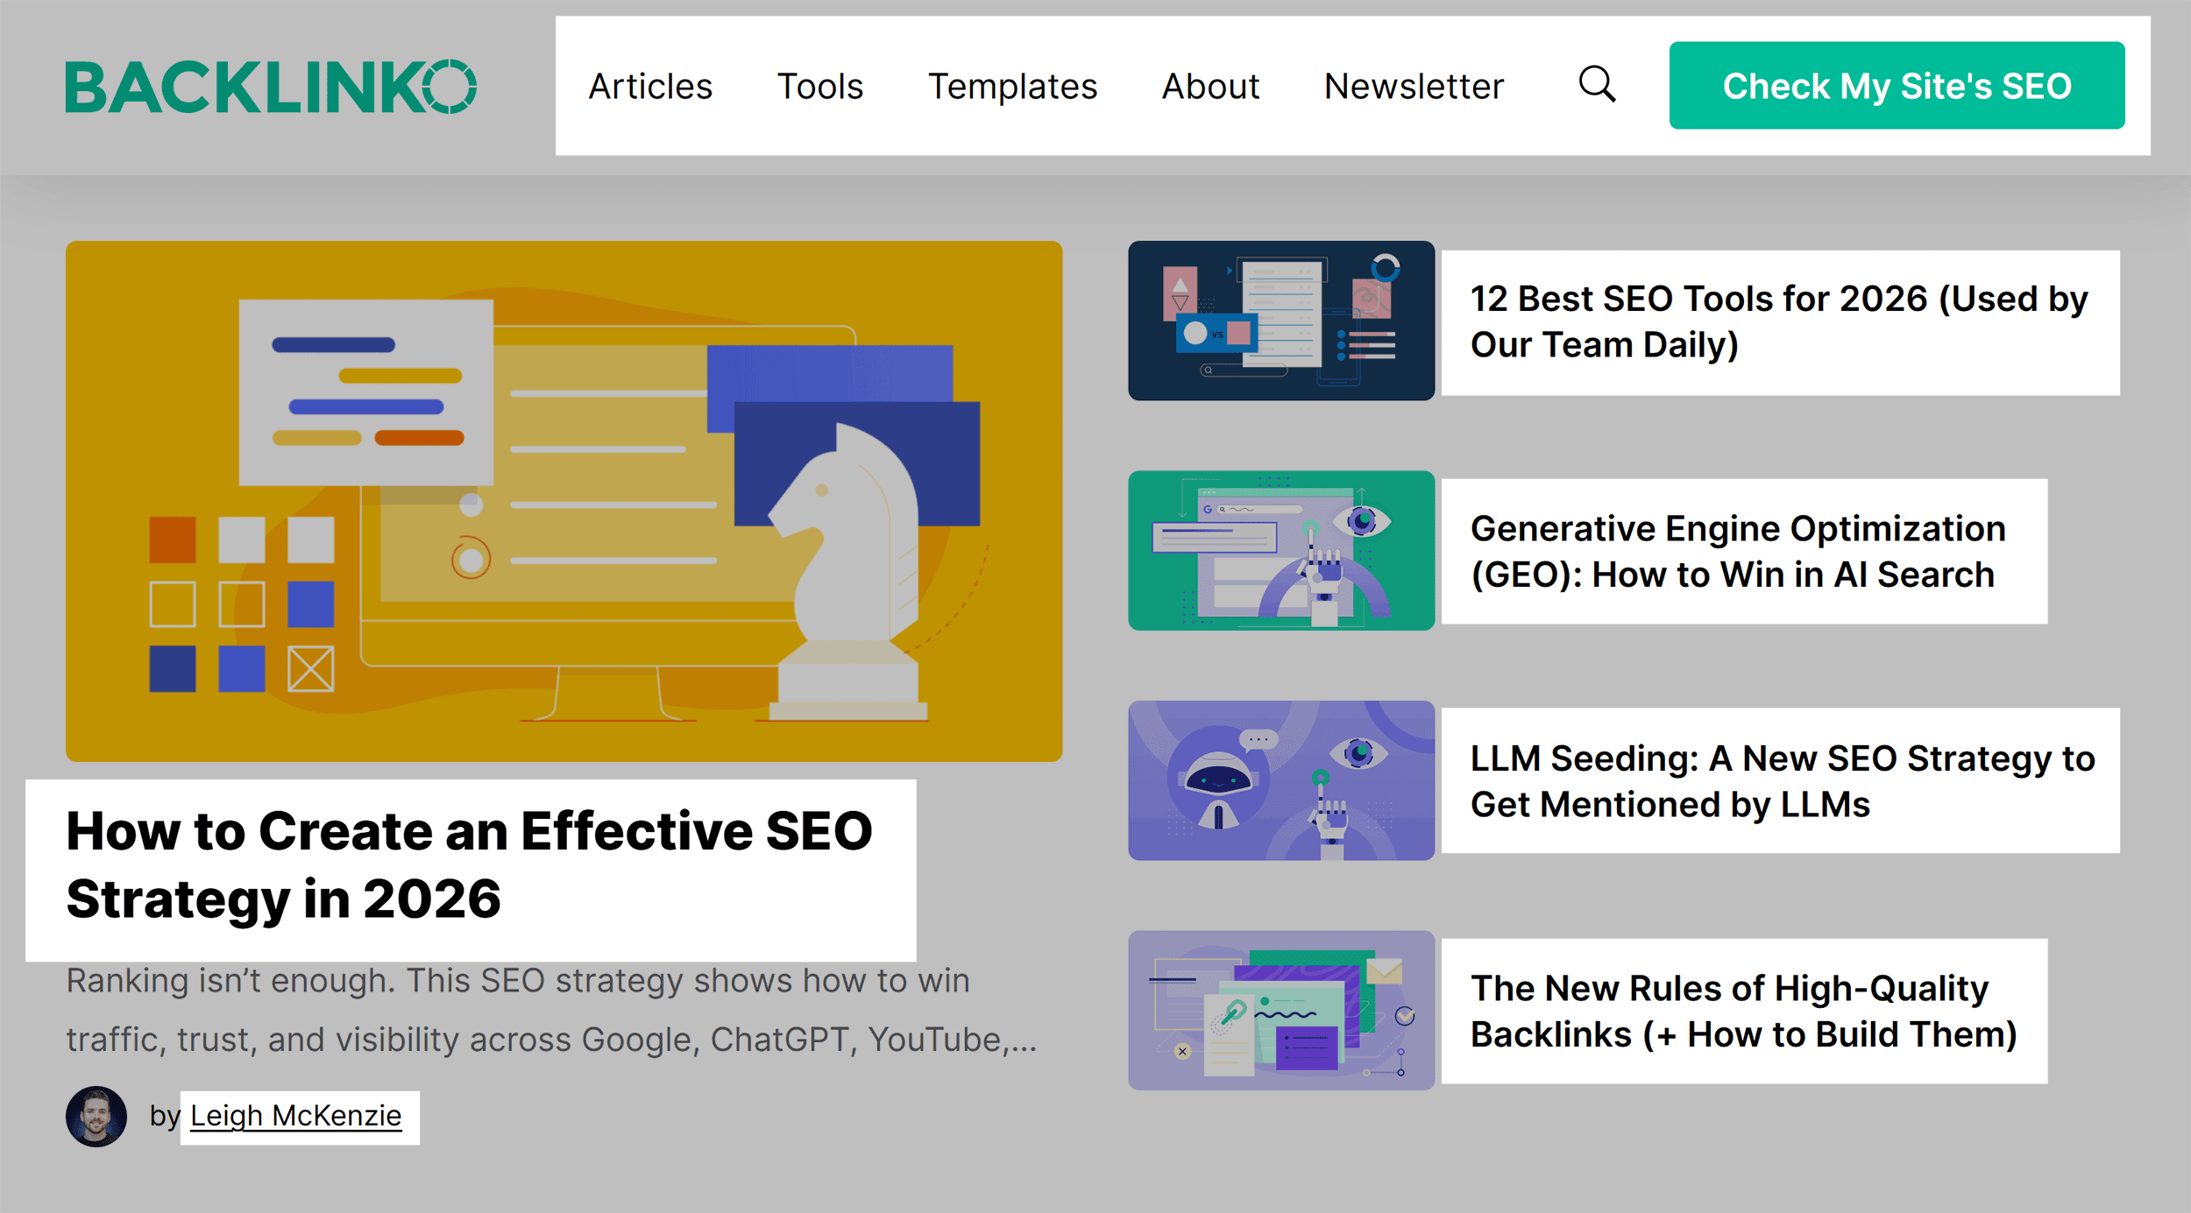Visit Leigh McKenzie's author page

(296, 1116)
